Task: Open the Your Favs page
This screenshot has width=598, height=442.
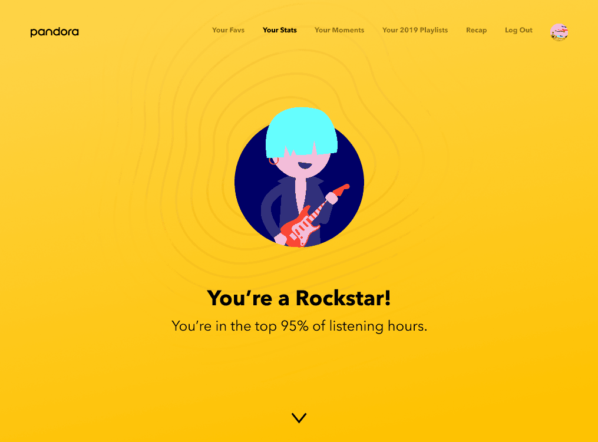Action: (228, 30)
